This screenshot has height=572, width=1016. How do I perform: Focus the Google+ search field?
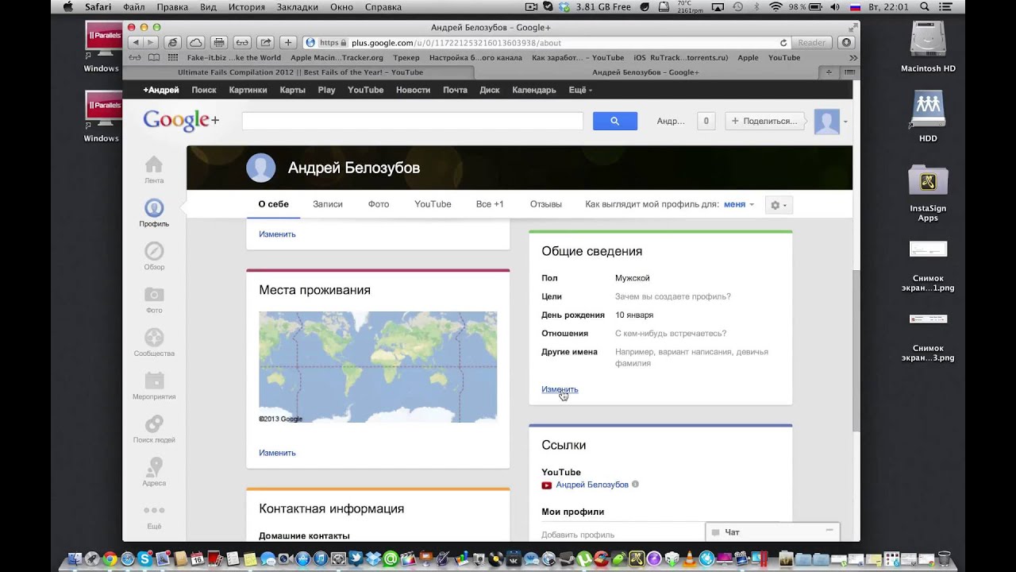tap(412, 121)
